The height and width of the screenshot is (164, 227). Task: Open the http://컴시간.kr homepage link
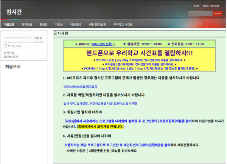[x=103, y=44]
